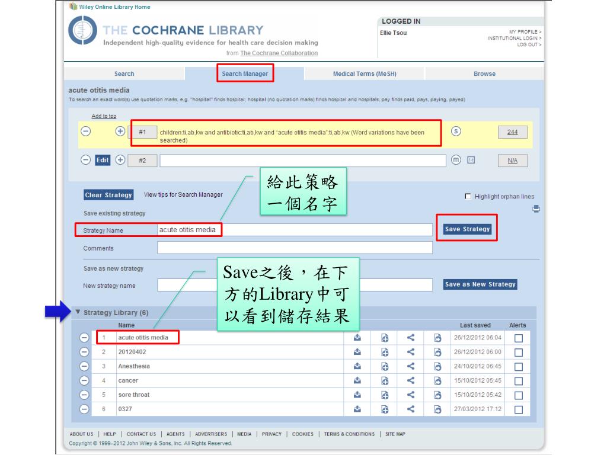Click the printer icon below Highlight orphan lines
The image size is (607, 455).
[x=536, y=209]
